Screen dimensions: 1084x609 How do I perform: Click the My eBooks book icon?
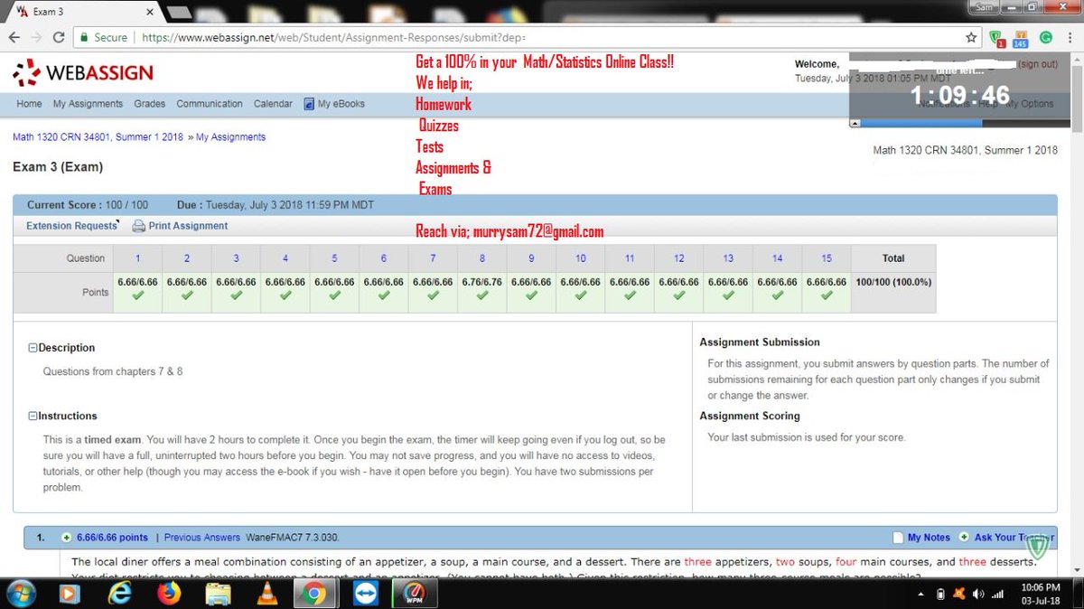click(x=309, y=104)
